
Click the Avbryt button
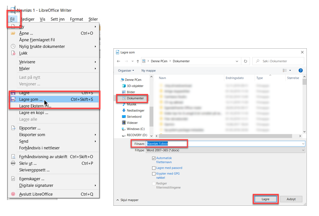tap(291, 199)
